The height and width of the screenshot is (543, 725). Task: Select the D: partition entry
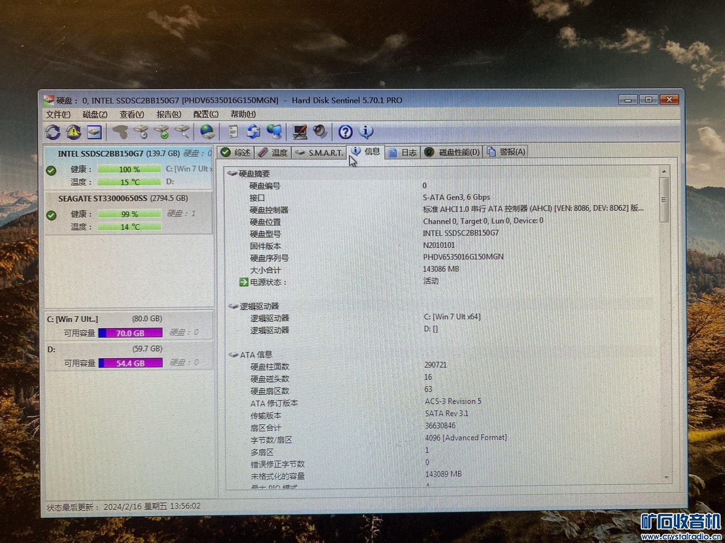point(129,355)
